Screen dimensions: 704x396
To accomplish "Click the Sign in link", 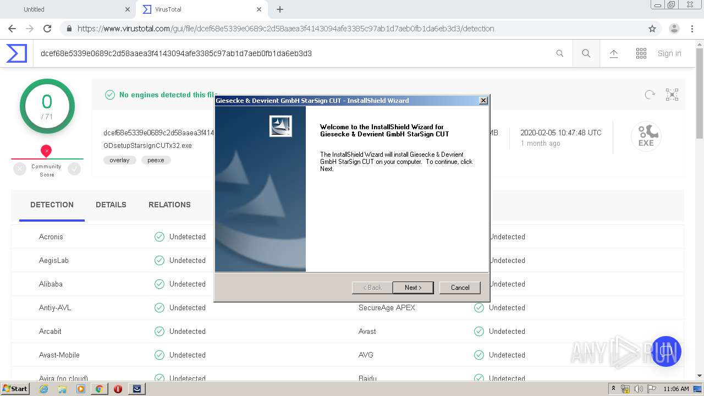I will [669, 53].
